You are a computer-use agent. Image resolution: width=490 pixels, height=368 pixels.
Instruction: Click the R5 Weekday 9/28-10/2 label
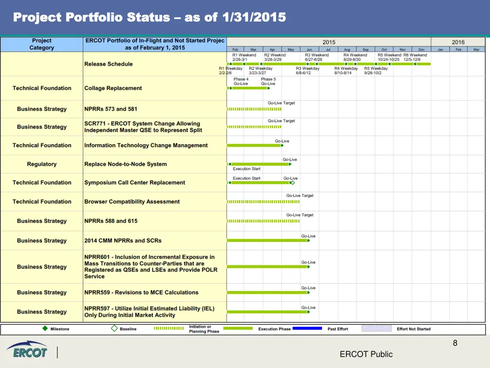pos(376,71)
